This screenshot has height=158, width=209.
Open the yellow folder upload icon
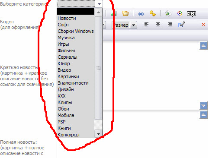click(125, 13)
